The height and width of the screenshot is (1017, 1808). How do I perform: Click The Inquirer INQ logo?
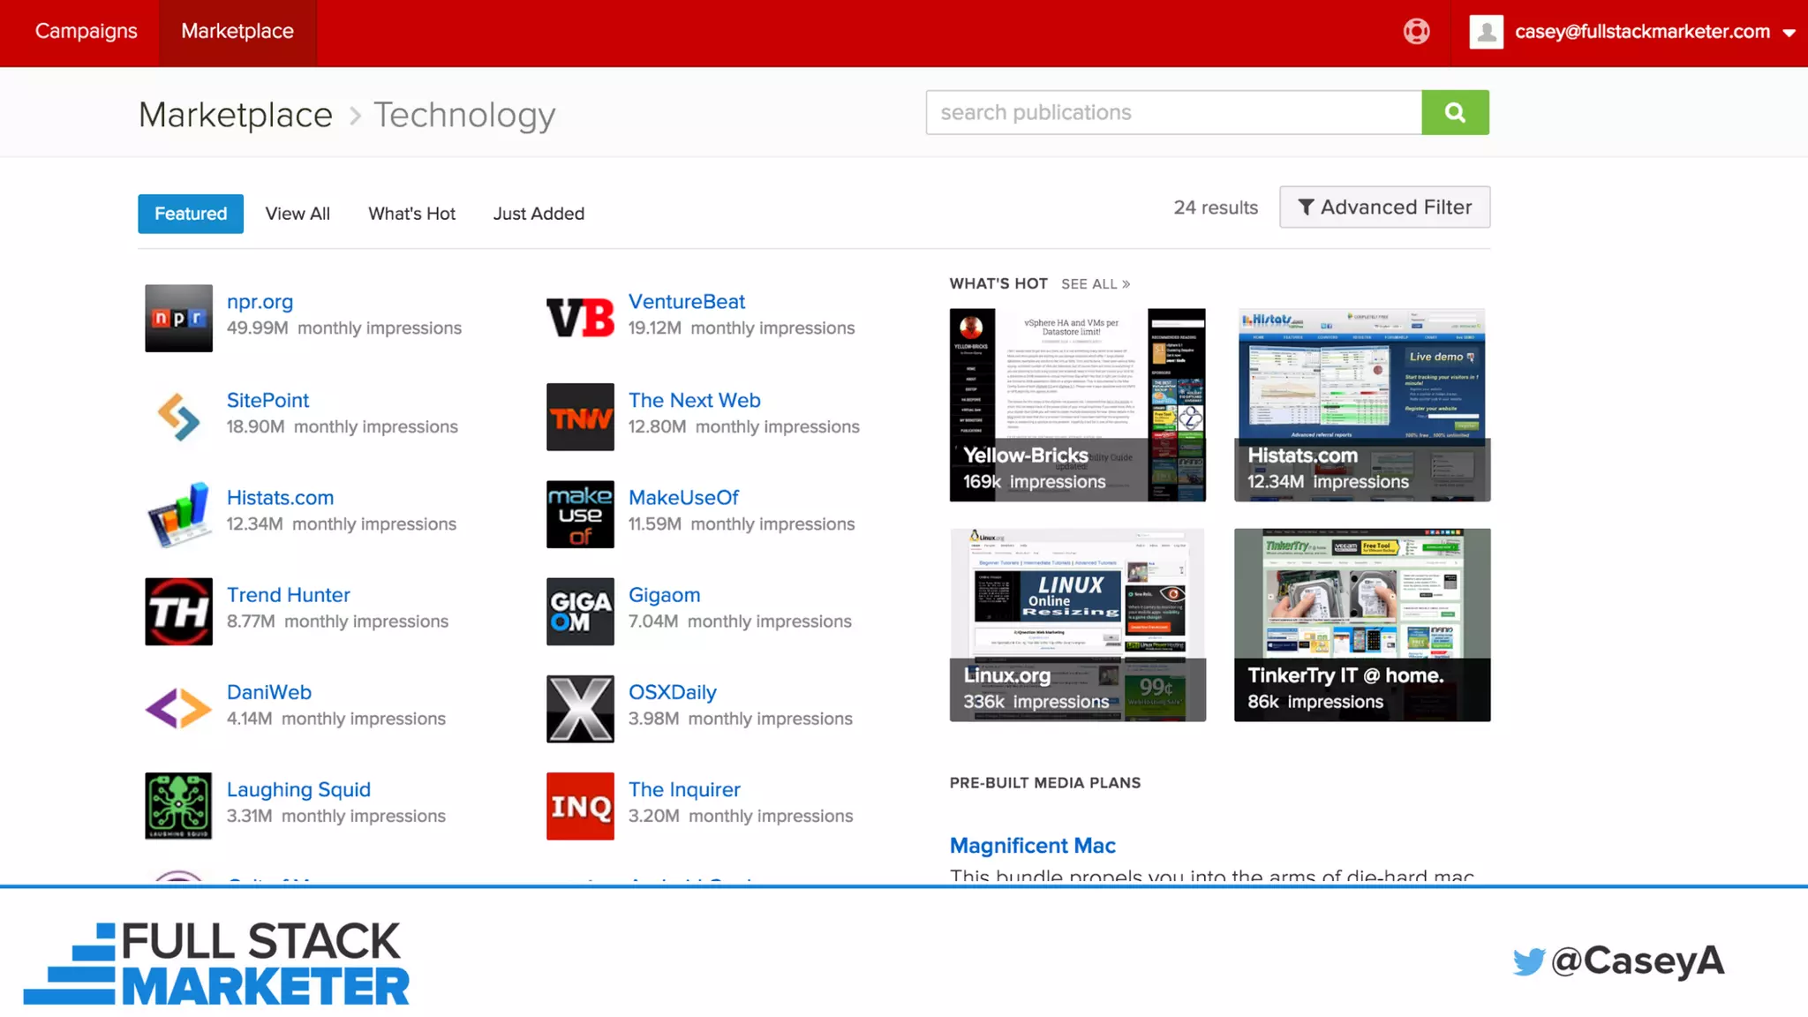point(580,805)
